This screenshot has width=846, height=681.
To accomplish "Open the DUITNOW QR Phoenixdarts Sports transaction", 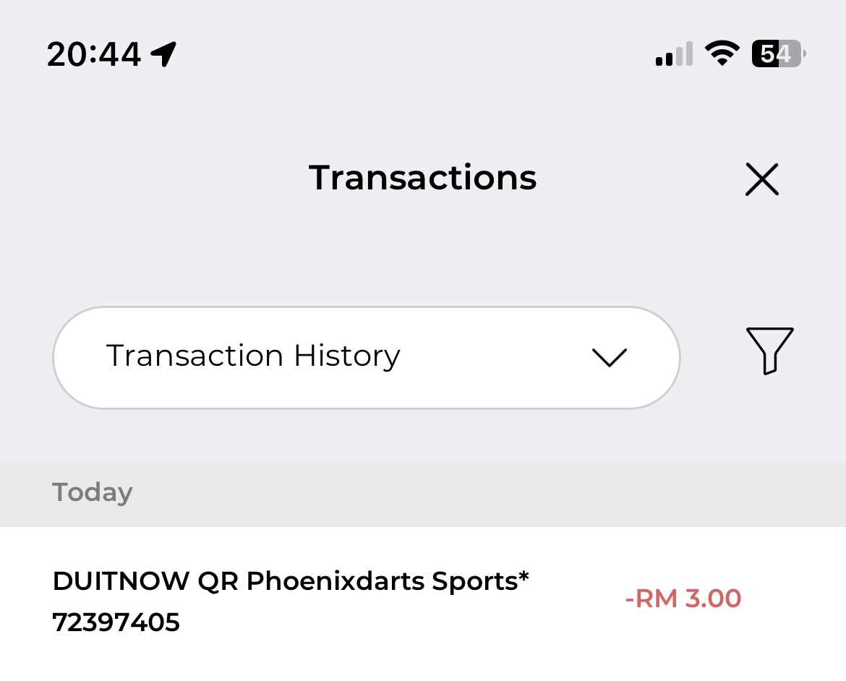I will [362, 600].
